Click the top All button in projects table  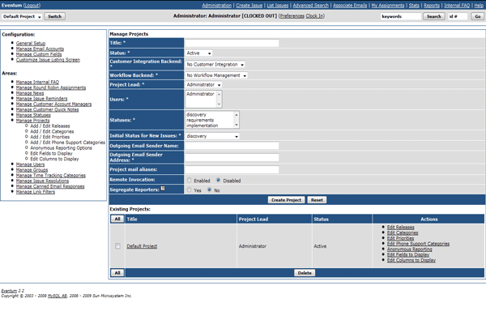[x=117, y=219]
